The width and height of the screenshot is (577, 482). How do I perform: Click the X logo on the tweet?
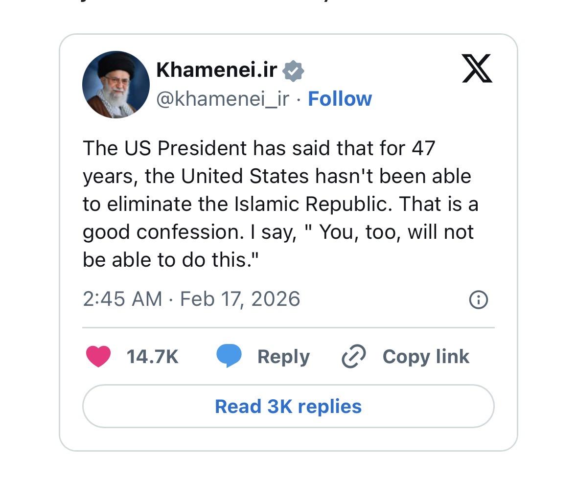477,69
